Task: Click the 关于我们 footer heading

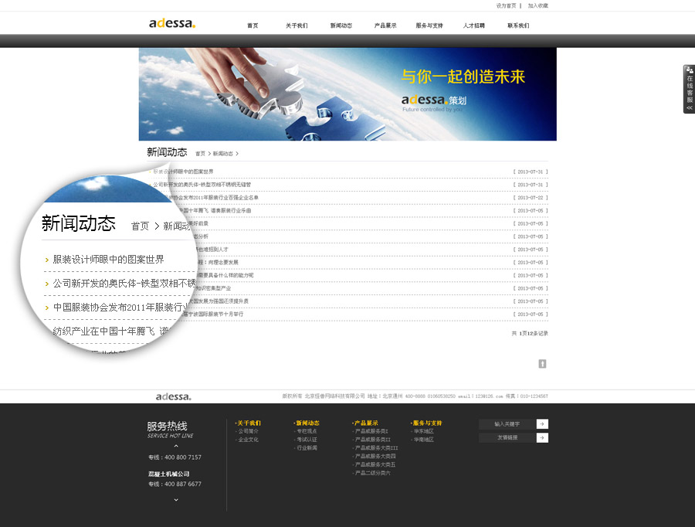Action: 249,423
